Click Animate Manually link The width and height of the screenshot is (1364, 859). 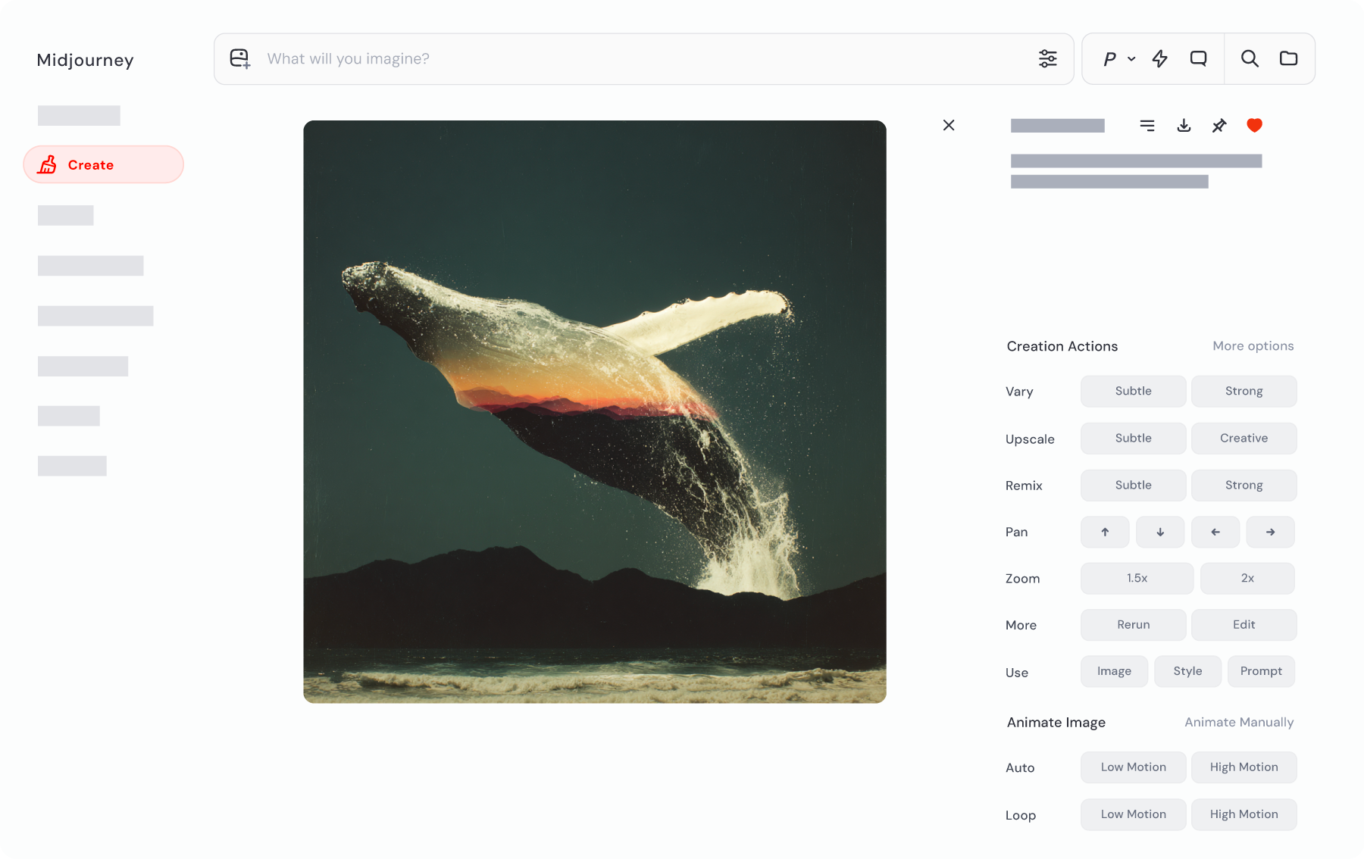tap(1239, 723)
